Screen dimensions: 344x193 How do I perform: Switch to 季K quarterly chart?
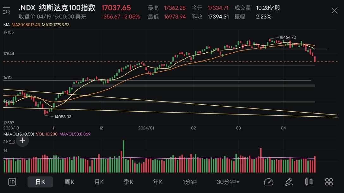tap(128, 182)
